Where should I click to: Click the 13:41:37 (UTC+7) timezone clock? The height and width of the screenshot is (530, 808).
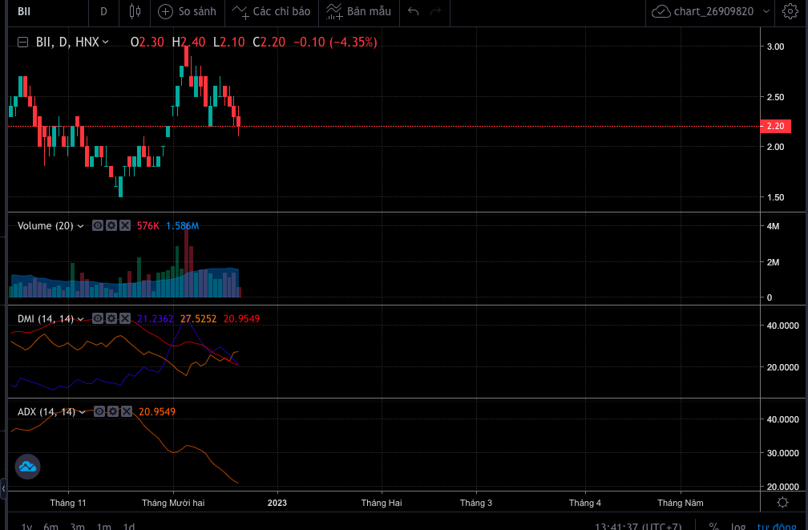tap(638, 526)
